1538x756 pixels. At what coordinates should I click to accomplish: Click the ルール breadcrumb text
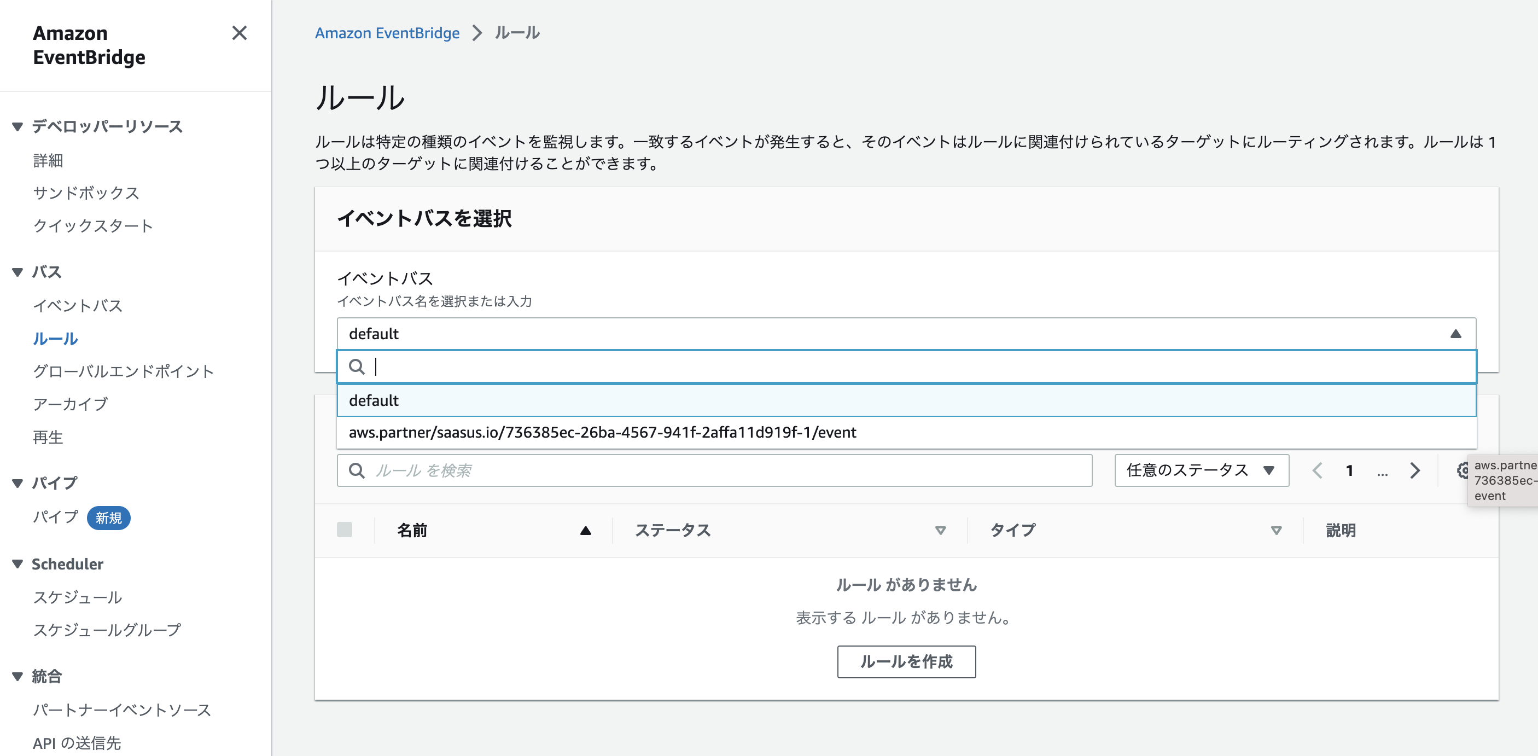pyautogui.click(x=517, y=33)
